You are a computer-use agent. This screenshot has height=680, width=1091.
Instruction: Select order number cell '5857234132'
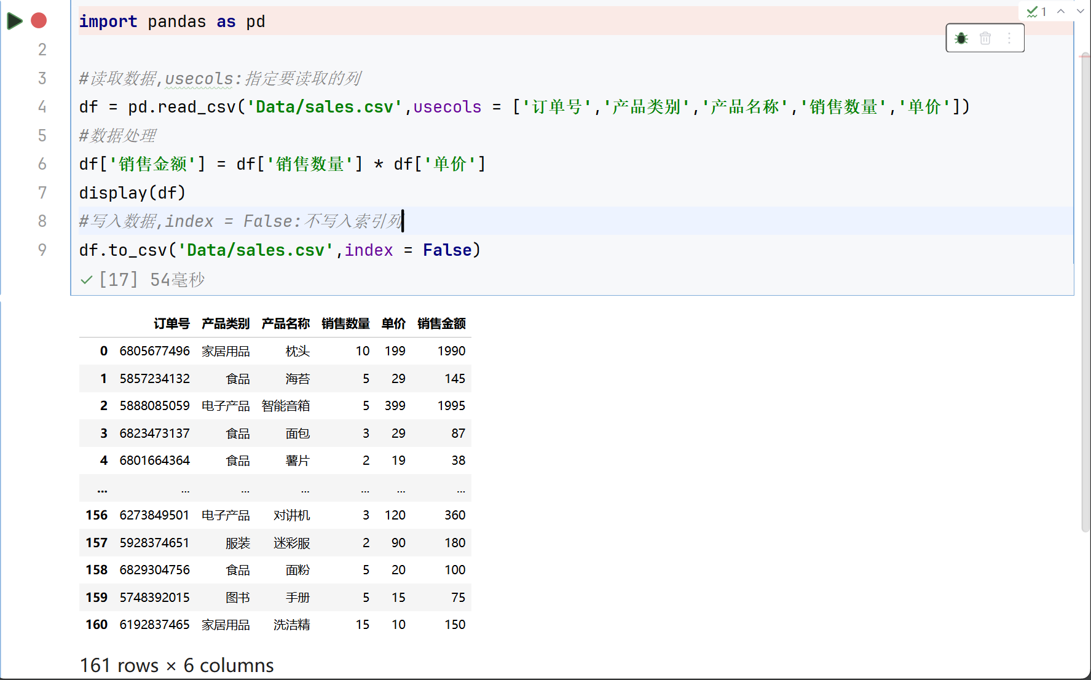click(x=155, y=379)
